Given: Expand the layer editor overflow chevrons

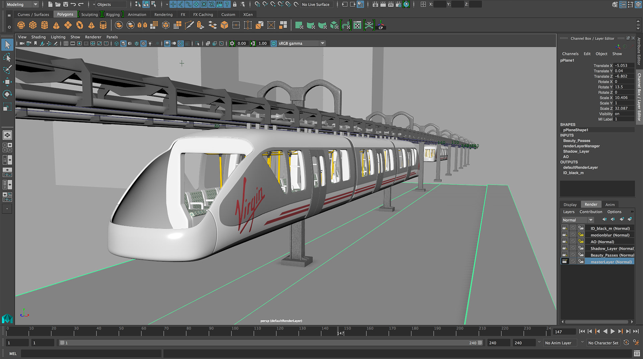Looking at the screenshot, I should pos(632,212).
